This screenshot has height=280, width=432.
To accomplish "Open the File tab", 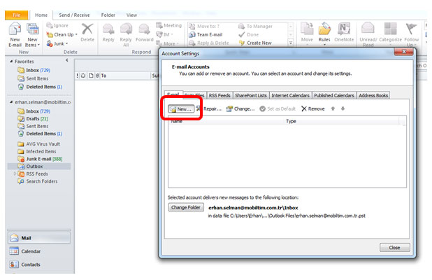I will [x=16, y=15].
